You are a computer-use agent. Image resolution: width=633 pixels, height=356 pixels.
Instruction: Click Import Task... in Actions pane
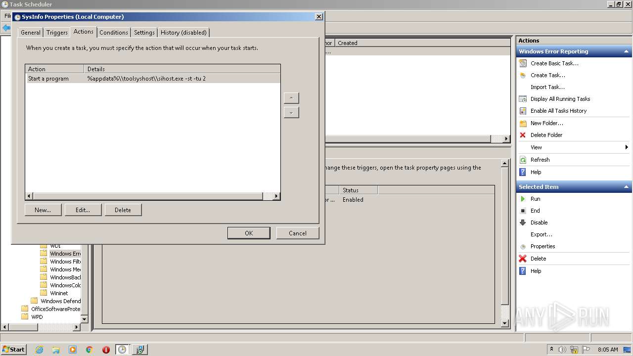click(547, 87)
